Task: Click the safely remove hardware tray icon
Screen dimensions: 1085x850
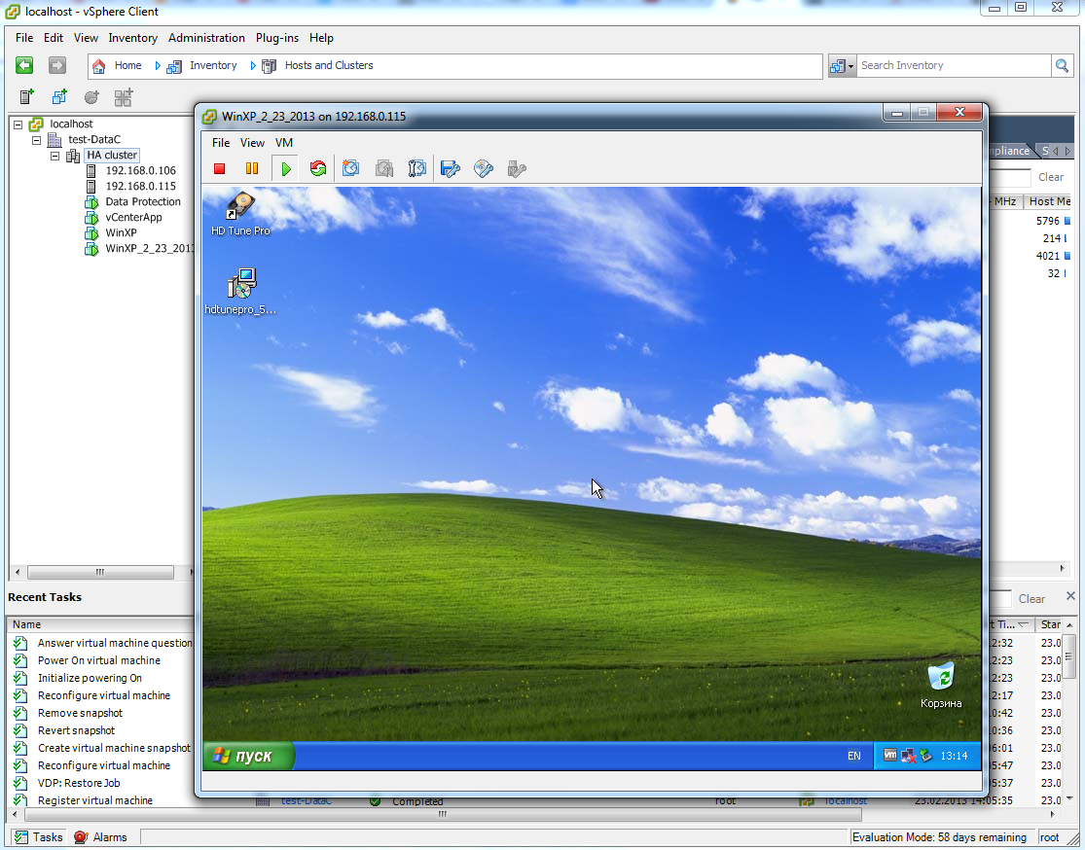Action: (x=925, y=756)
